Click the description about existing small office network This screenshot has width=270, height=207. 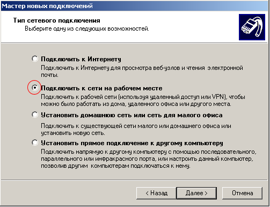(x=136, y=130)
